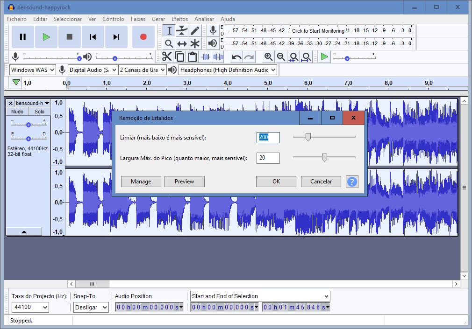Open the Snap-To Desligar dropdown
Viewport: 472px width, 329px height.
[x=91, y=308]
